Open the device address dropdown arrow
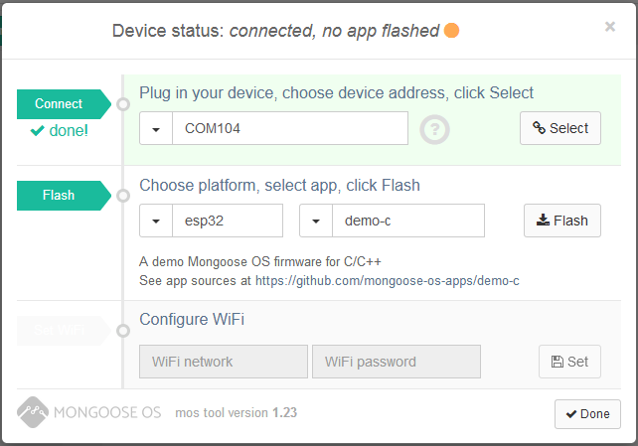This screenshot has height=446, width=638. coord(156,128)
